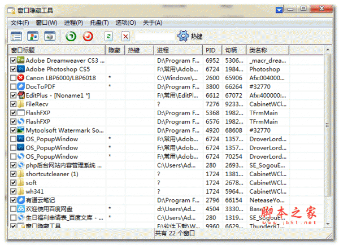Click the 有道云笔记 row icon
339x245 pixels.
pyautogui.click(x=21, y=200)
